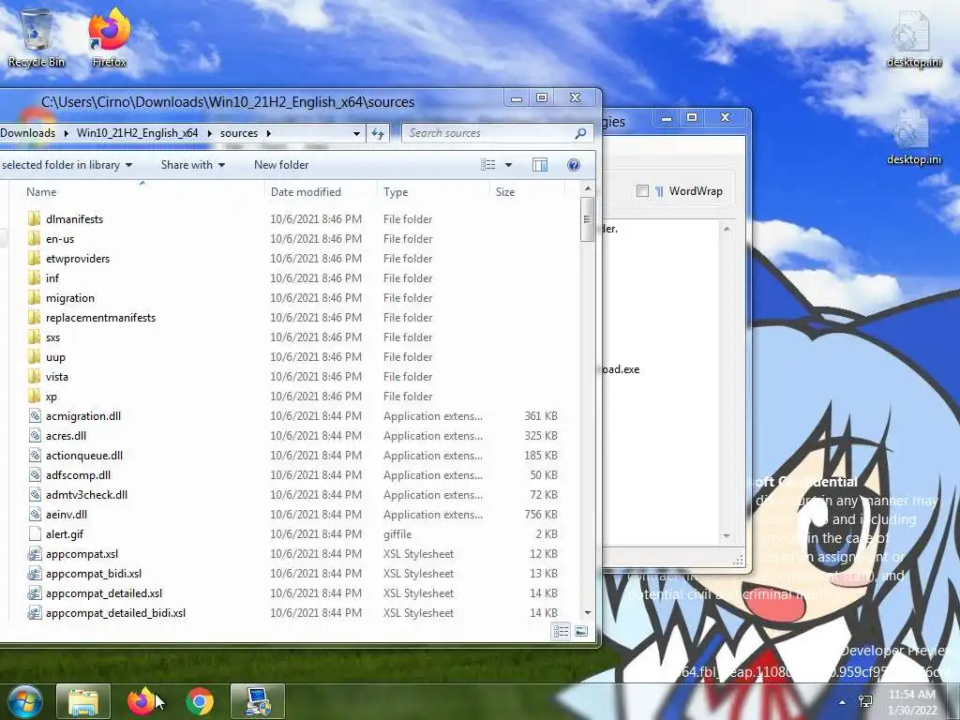Select the dlmanifests folder icon
The height and width of the screenshot is (720, 960).
pos(35,218)
